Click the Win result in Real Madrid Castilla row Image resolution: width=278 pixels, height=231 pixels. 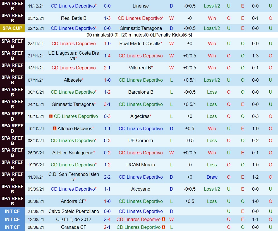(x=212, y=43)
